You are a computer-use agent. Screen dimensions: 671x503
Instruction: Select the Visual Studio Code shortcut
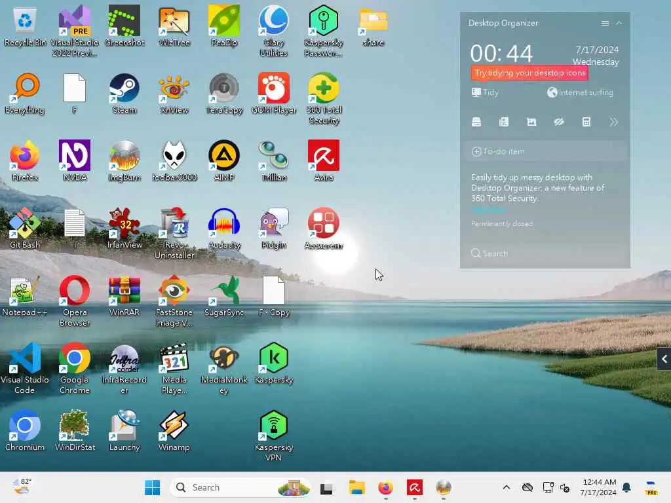[x=25, y=368]
